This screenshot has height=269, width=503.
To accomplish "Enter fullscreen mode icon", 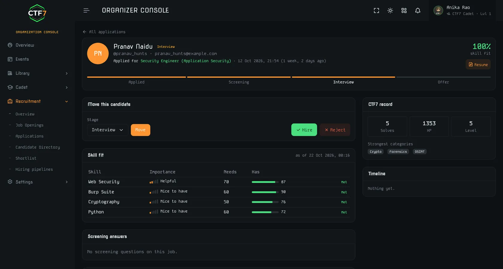I will click(x=376, y=10).
